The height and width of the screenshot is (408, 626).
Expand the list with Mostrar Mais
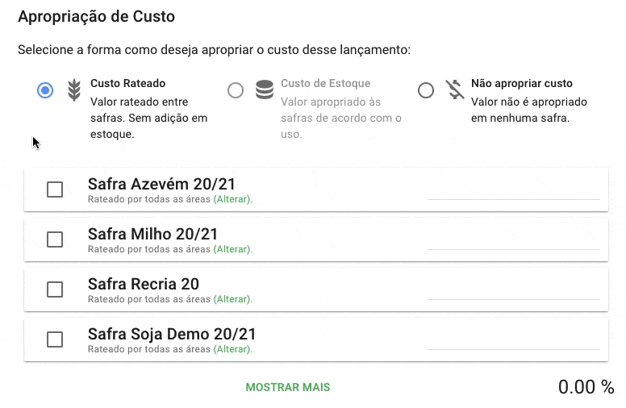click(x=288, y=387)
